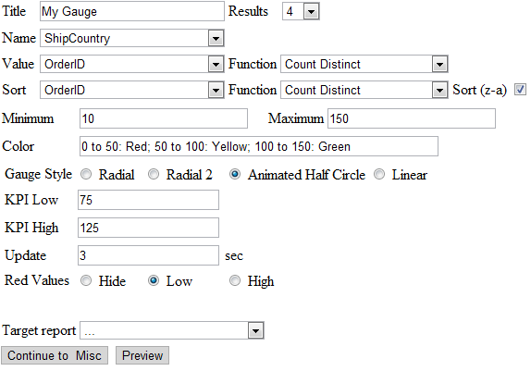Toggle the Sort (z-a) checkbox

pos(520,90)
